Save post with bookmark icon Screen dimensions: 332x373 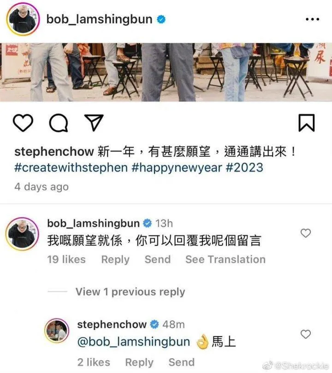pos(307,123)
